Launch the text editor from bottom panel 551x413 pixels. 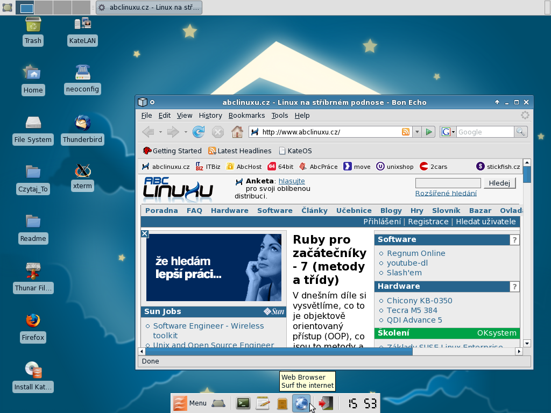pos(263,403)
